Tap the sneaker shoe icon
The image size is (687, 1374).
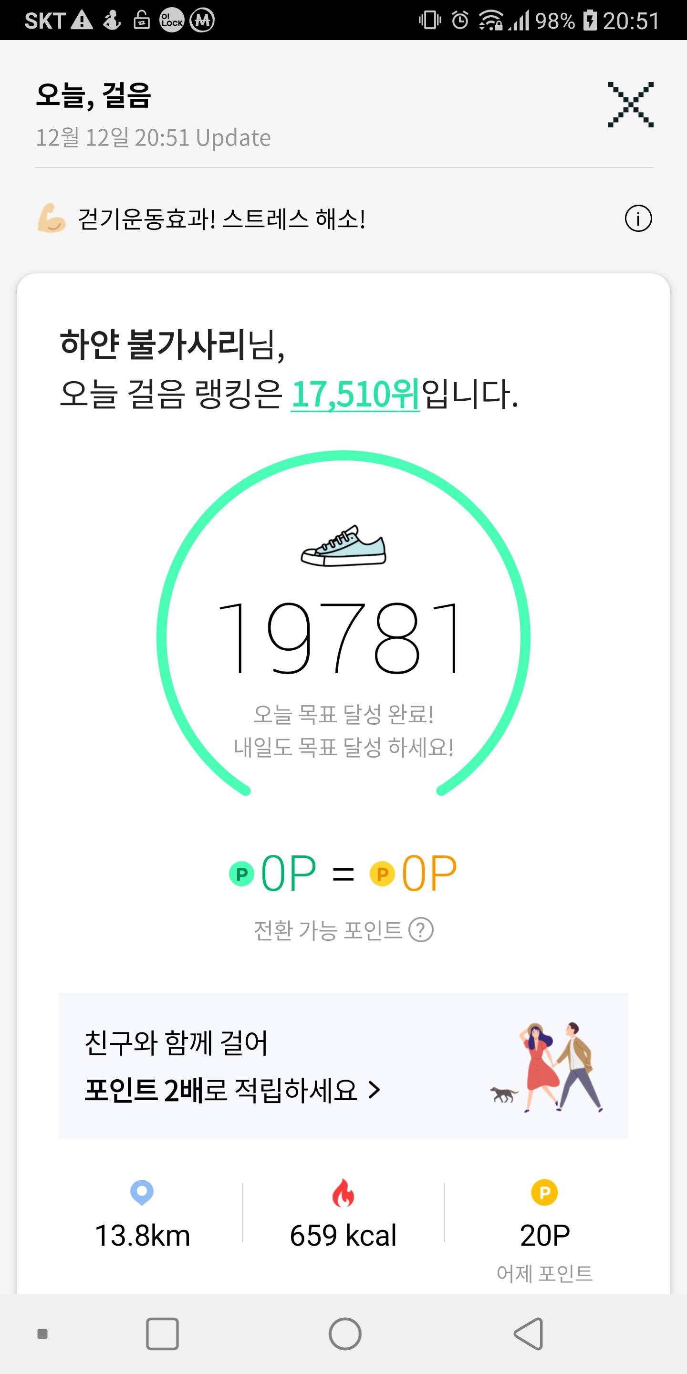[343, 546]
